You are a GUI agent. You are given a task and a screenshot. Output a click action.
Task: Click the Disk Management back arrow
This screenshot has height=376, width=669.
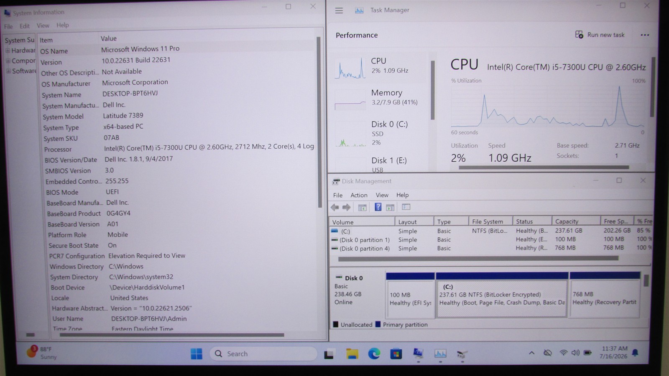tap(335, 207)
